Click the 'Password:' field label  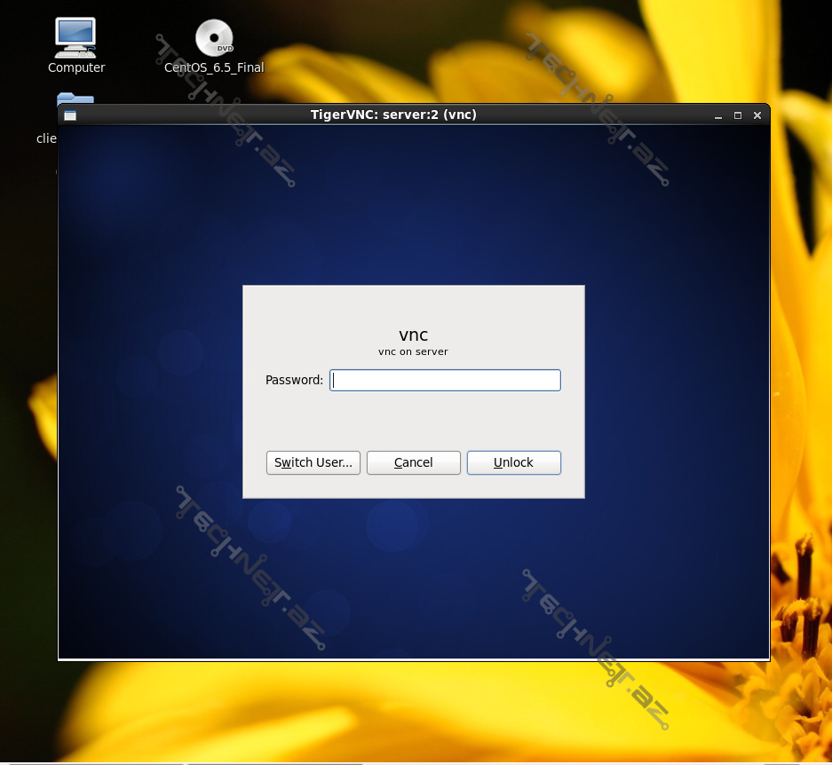click(294, 380)
